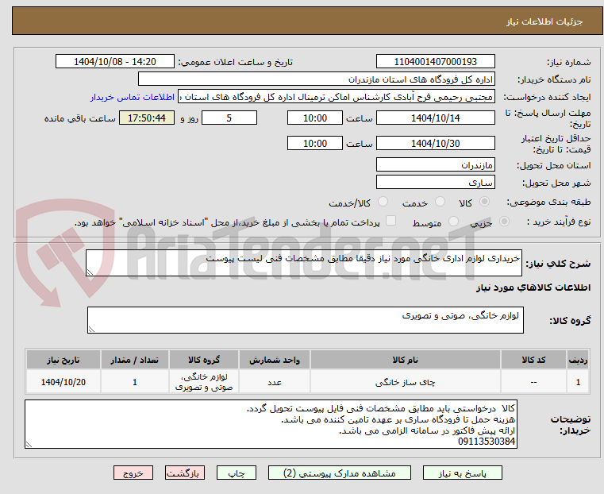
Task: Click the price validity time 10:00 field
Action: click(x=315, y=143)
